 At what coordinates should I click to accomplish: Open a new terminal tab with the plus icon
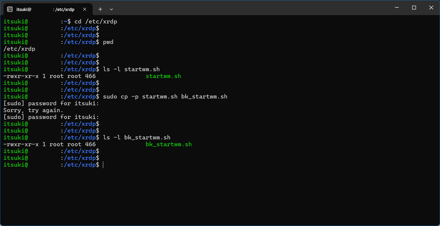pyautogui.click(x=100, y=9)
